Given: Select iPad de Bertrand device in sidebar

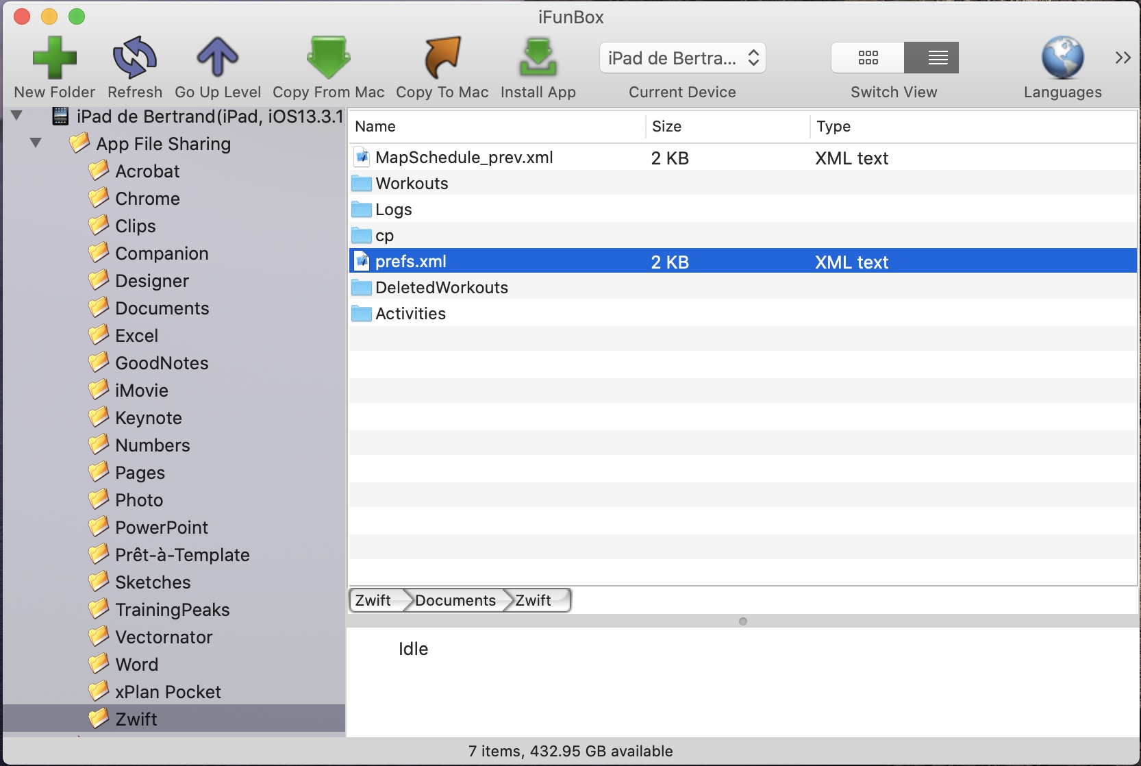Looking at the screenshot, I should [x=199, y=116].
